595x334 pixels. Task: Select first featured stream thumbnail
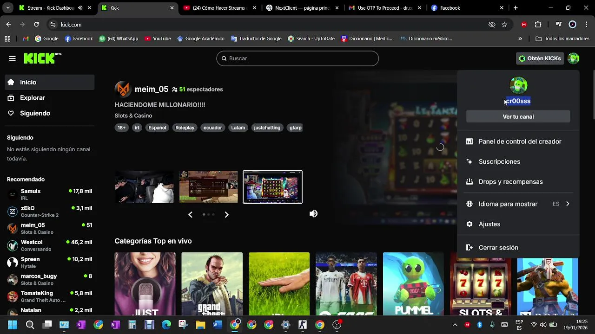click(145, 187)
